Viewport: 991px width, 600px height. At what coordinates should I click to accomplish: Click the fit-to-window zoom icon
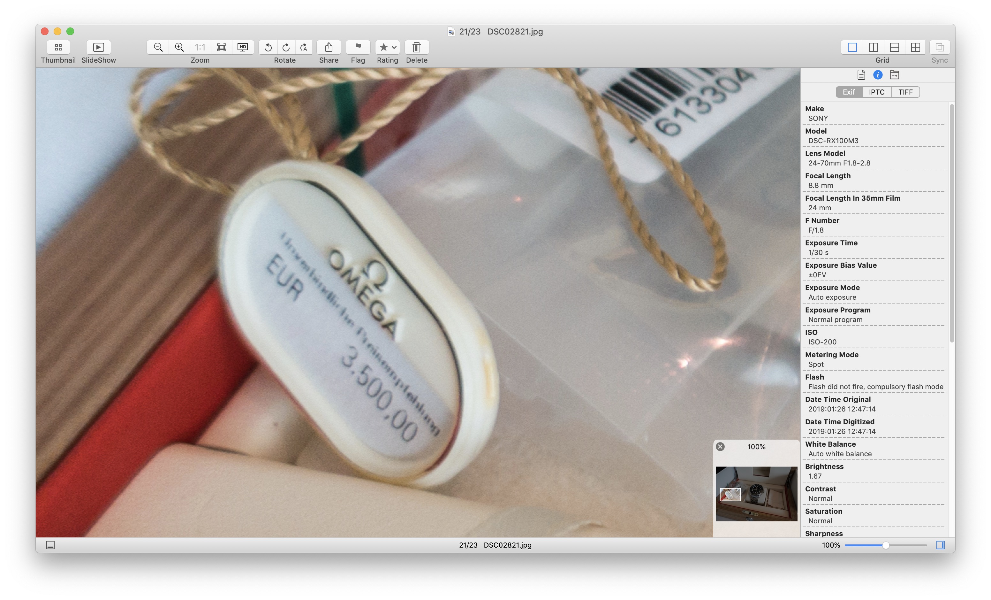(222, 48)
